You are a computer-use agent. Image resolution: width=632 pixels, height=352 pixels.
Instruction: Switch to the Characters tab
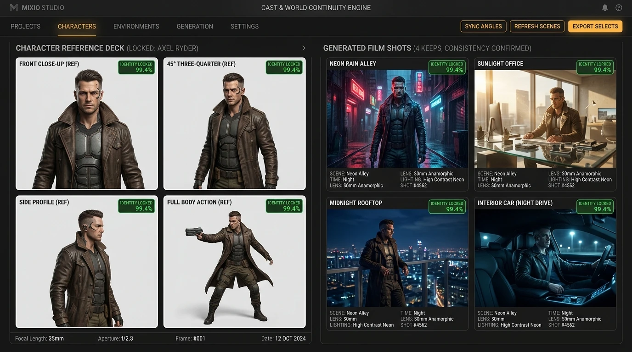coord(77,27)
